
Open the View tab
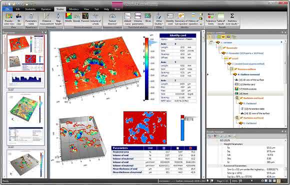(x=86, y=9)
